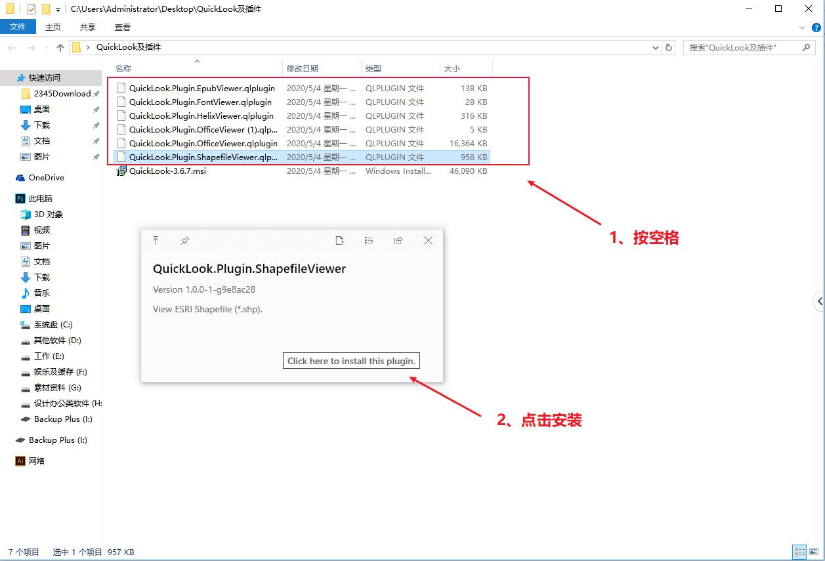Click the search magnifier icon
The image size is (825, 561).
point(807,48)
